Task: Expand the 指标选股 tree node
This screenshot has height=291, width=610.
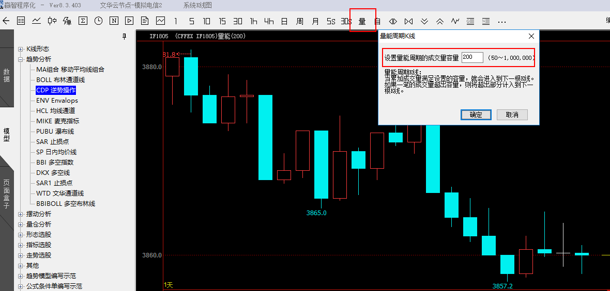Action: coord(20,245)
